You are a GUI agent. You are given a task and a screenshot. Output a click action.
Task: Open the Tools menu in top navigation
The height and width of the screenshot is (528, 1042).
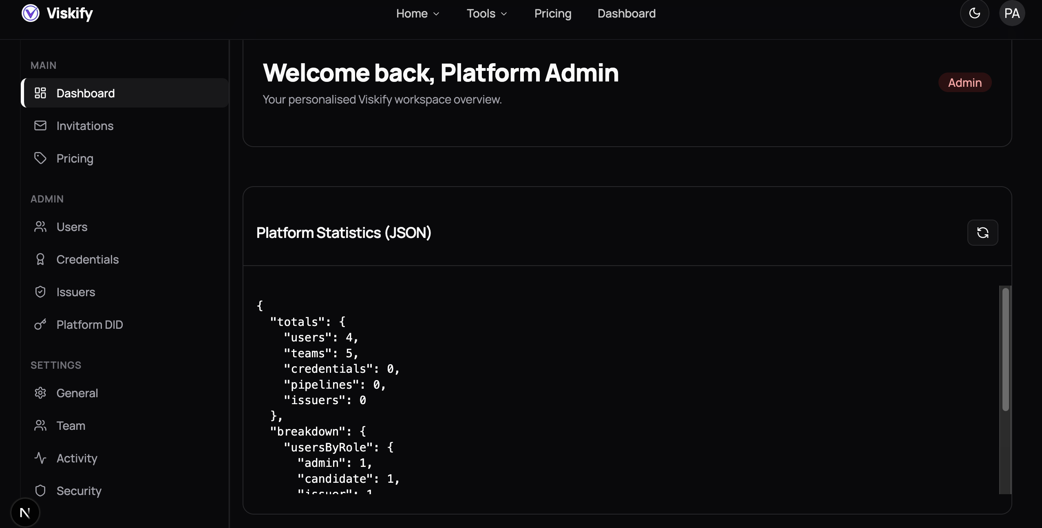(487, 13)
